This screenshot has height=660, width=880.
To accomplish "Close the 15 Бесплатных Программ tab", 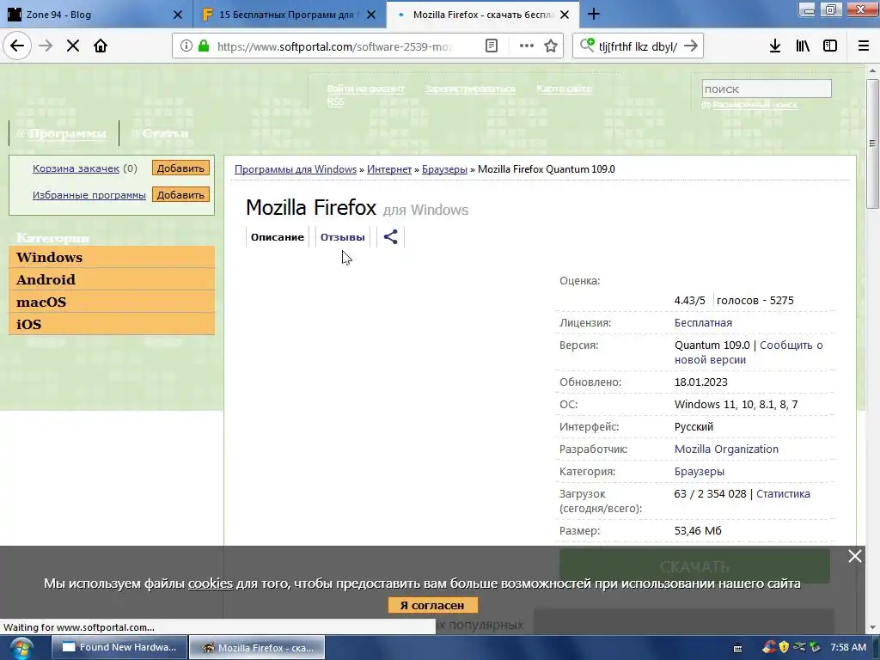I will click(371, 15).
